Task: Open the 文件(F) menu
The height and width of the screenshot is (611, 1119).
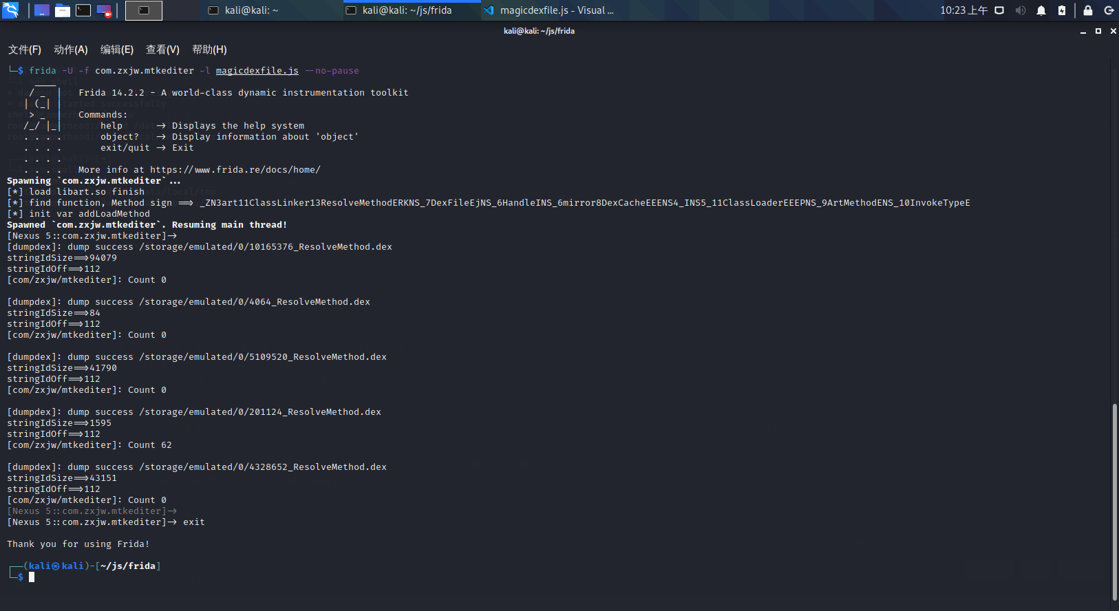Action: (x=25, y=50)
